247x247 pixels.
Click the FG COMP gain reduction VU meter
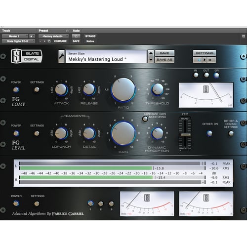206,95
